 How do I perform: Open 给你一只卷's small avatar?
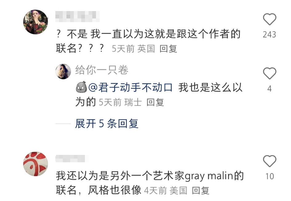coord(63,72)
